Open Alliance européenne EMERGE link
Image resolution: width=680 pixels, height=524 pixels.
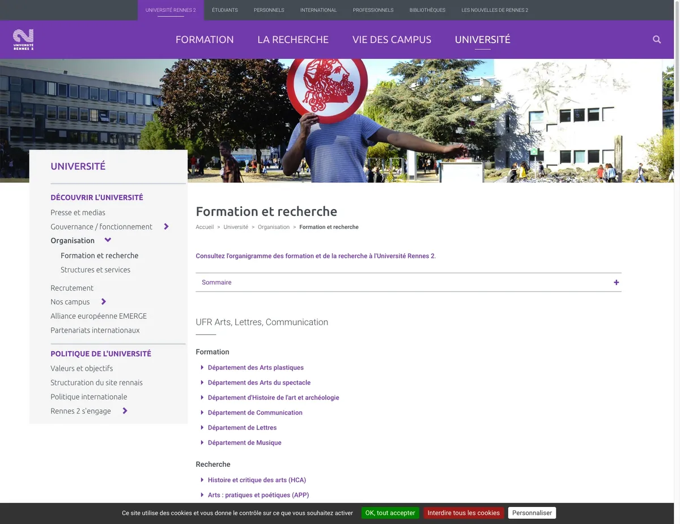click(x=99, y=316)
